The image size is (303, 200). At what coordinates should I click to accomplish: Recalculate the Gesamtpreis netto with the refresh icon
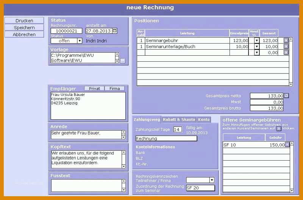coord(286,95)
